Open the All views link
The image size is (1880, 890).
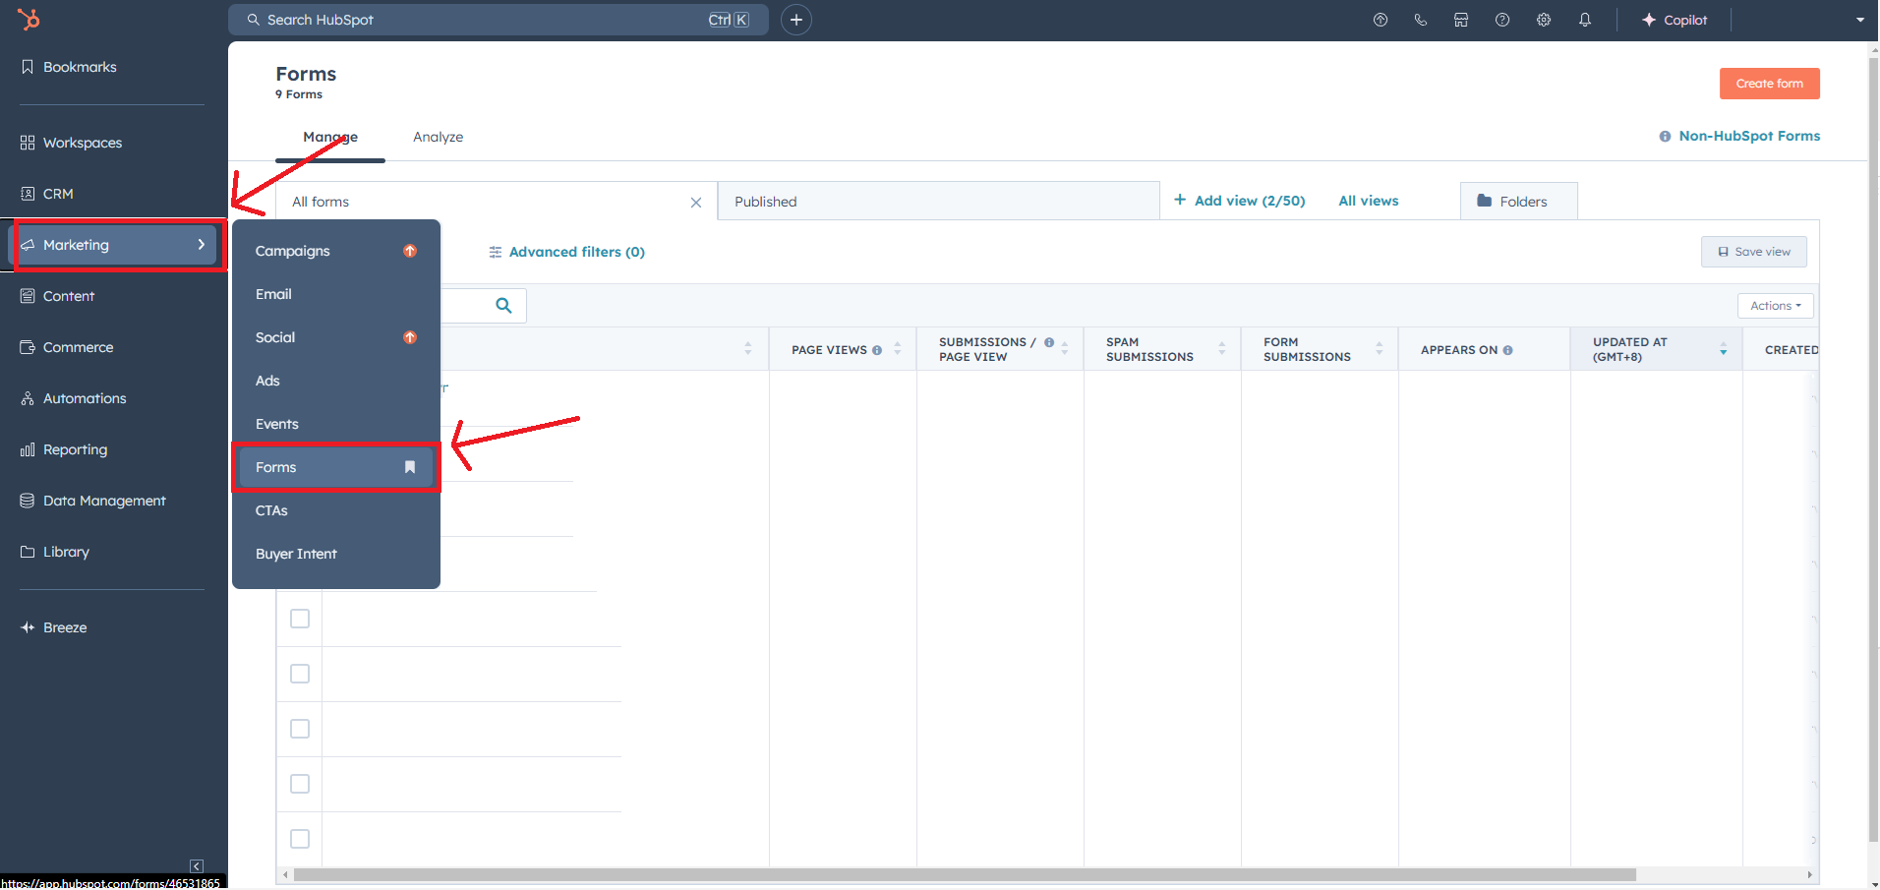1369,201
